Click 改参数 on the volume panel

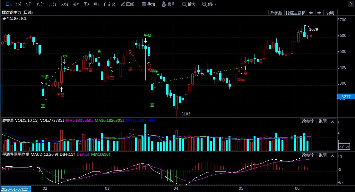click(308, 121)
